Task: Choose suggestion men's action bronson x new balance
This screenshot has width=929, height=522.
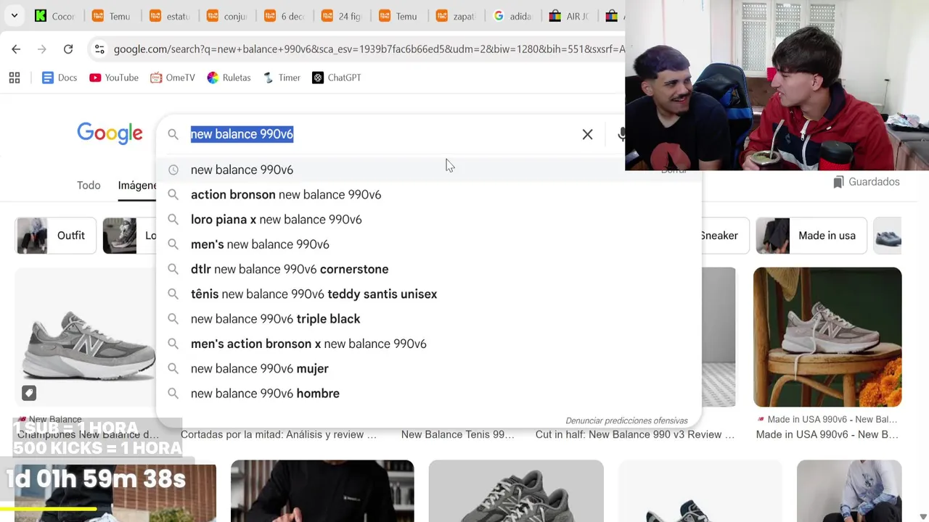Action: tap(428, 344)
